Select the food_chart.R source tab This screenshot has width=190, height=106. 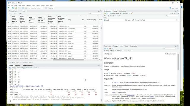pos(14,11)
